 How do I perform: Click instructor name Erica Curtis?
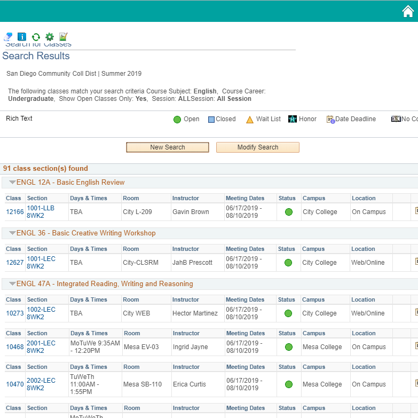(x=190, y=384)
